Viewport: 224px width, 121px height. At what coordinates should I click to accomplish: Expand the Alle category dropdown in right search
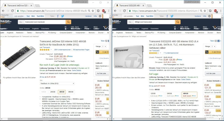130,22
